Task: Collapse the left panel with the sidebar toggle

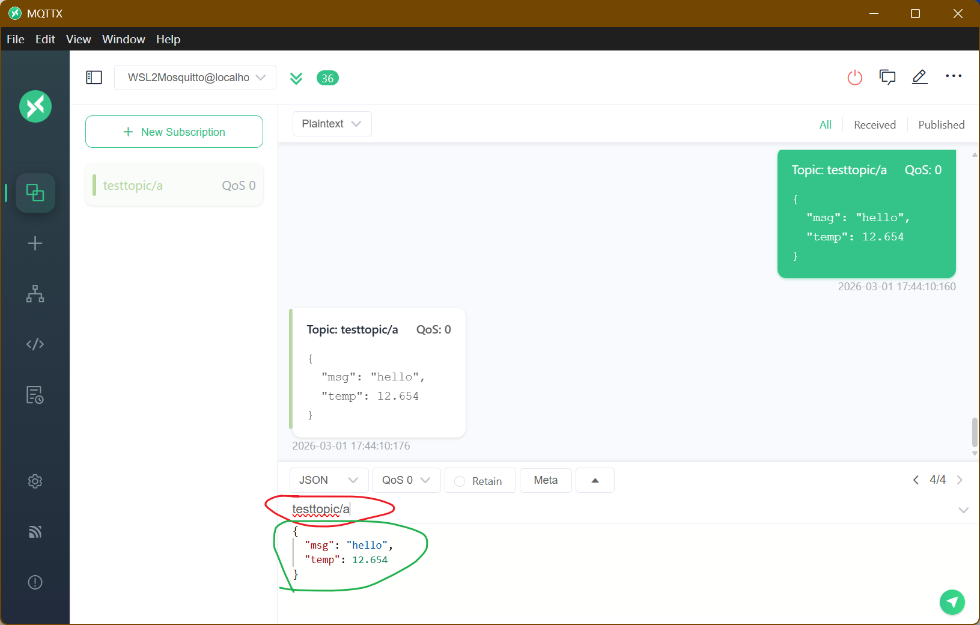Action: (94, 78)
